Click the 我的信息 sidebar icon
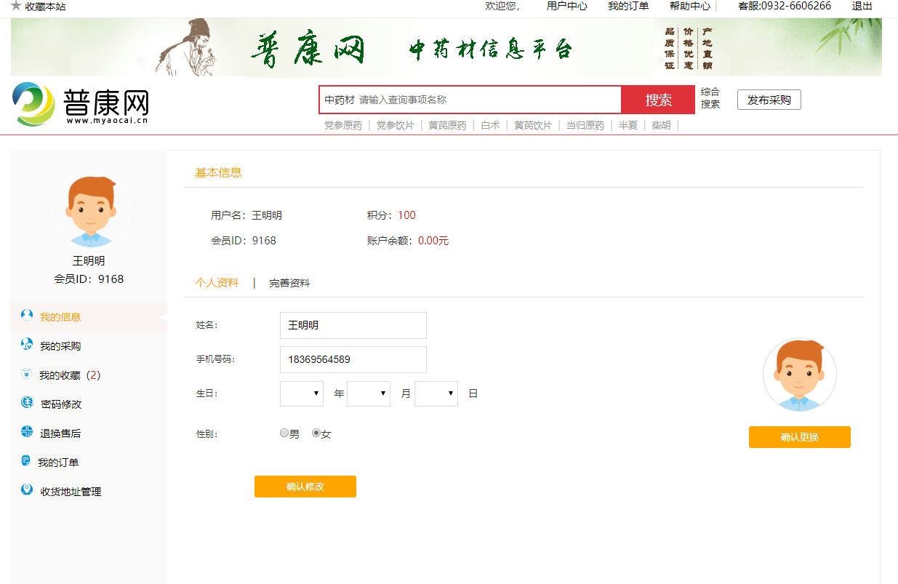The image size is (898, 584). point(27,316)
